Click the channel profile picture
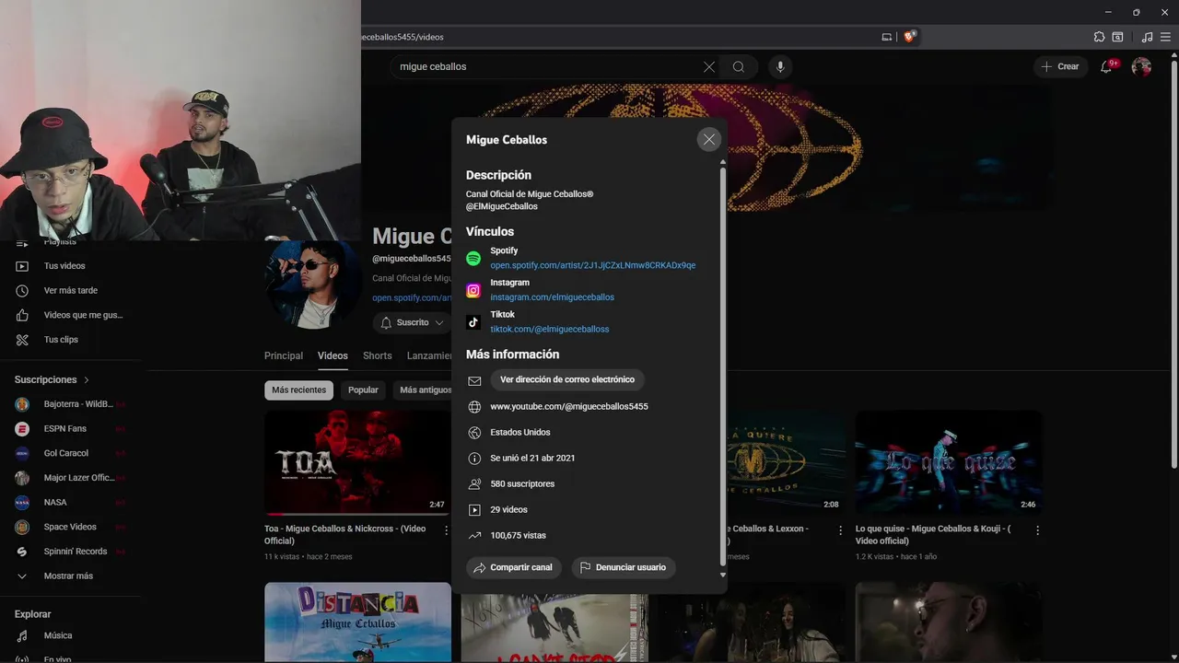This screenshot has height=663, width=1179. point(313,284)
